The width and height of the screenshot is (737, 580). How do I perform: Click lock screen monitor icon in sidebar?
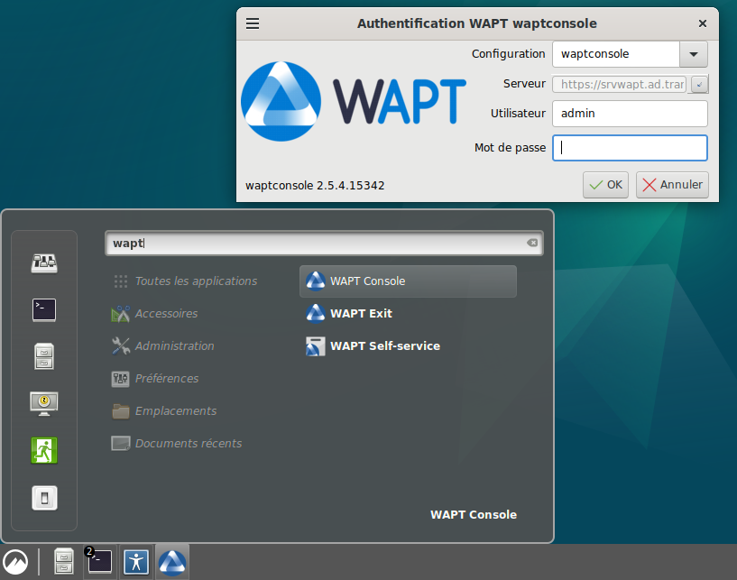coord(44,403)
